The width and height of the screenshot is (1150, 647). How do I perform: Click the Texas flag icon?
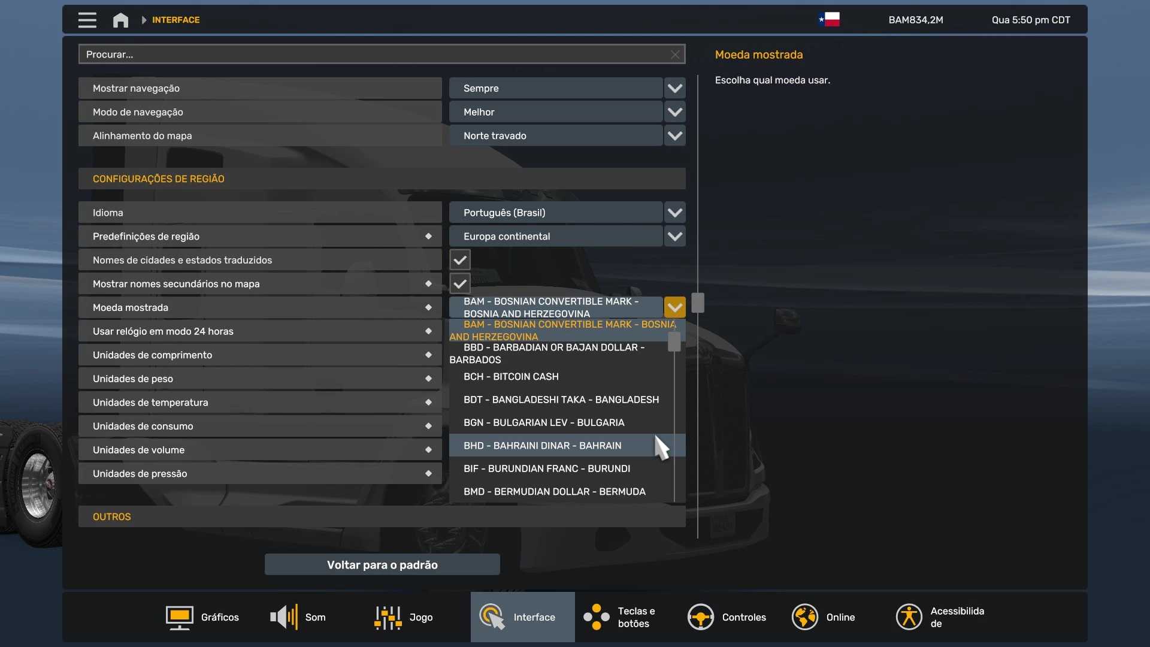[829, 20]
